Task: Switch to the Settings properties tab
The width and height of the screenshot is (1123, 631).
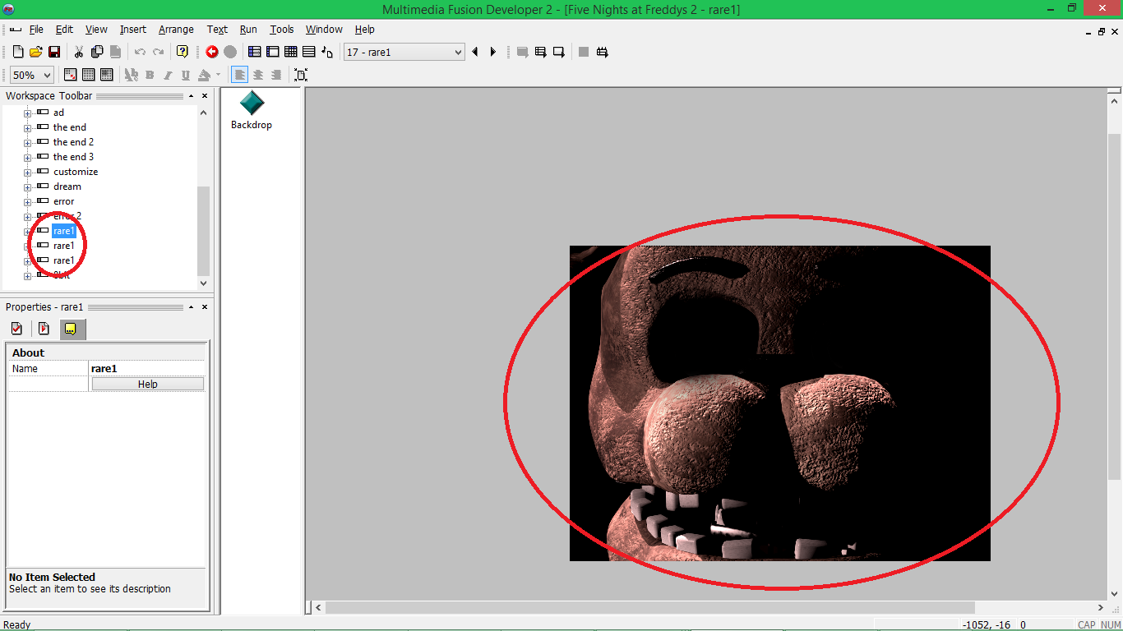Action: click(16, 329)
